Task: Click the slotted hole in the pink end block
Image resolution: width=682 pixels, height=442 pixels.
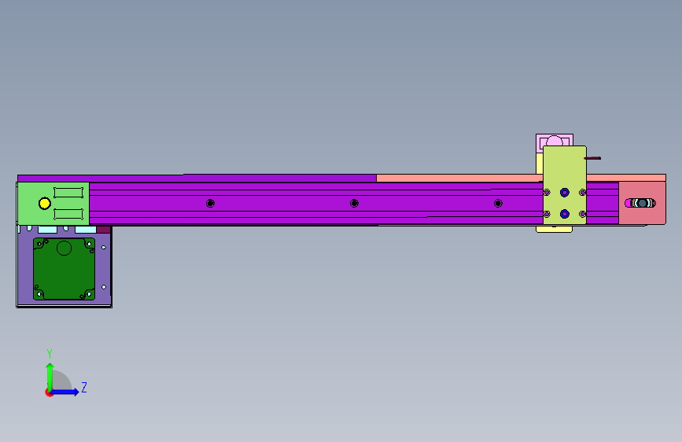Action: coord(640,203)
